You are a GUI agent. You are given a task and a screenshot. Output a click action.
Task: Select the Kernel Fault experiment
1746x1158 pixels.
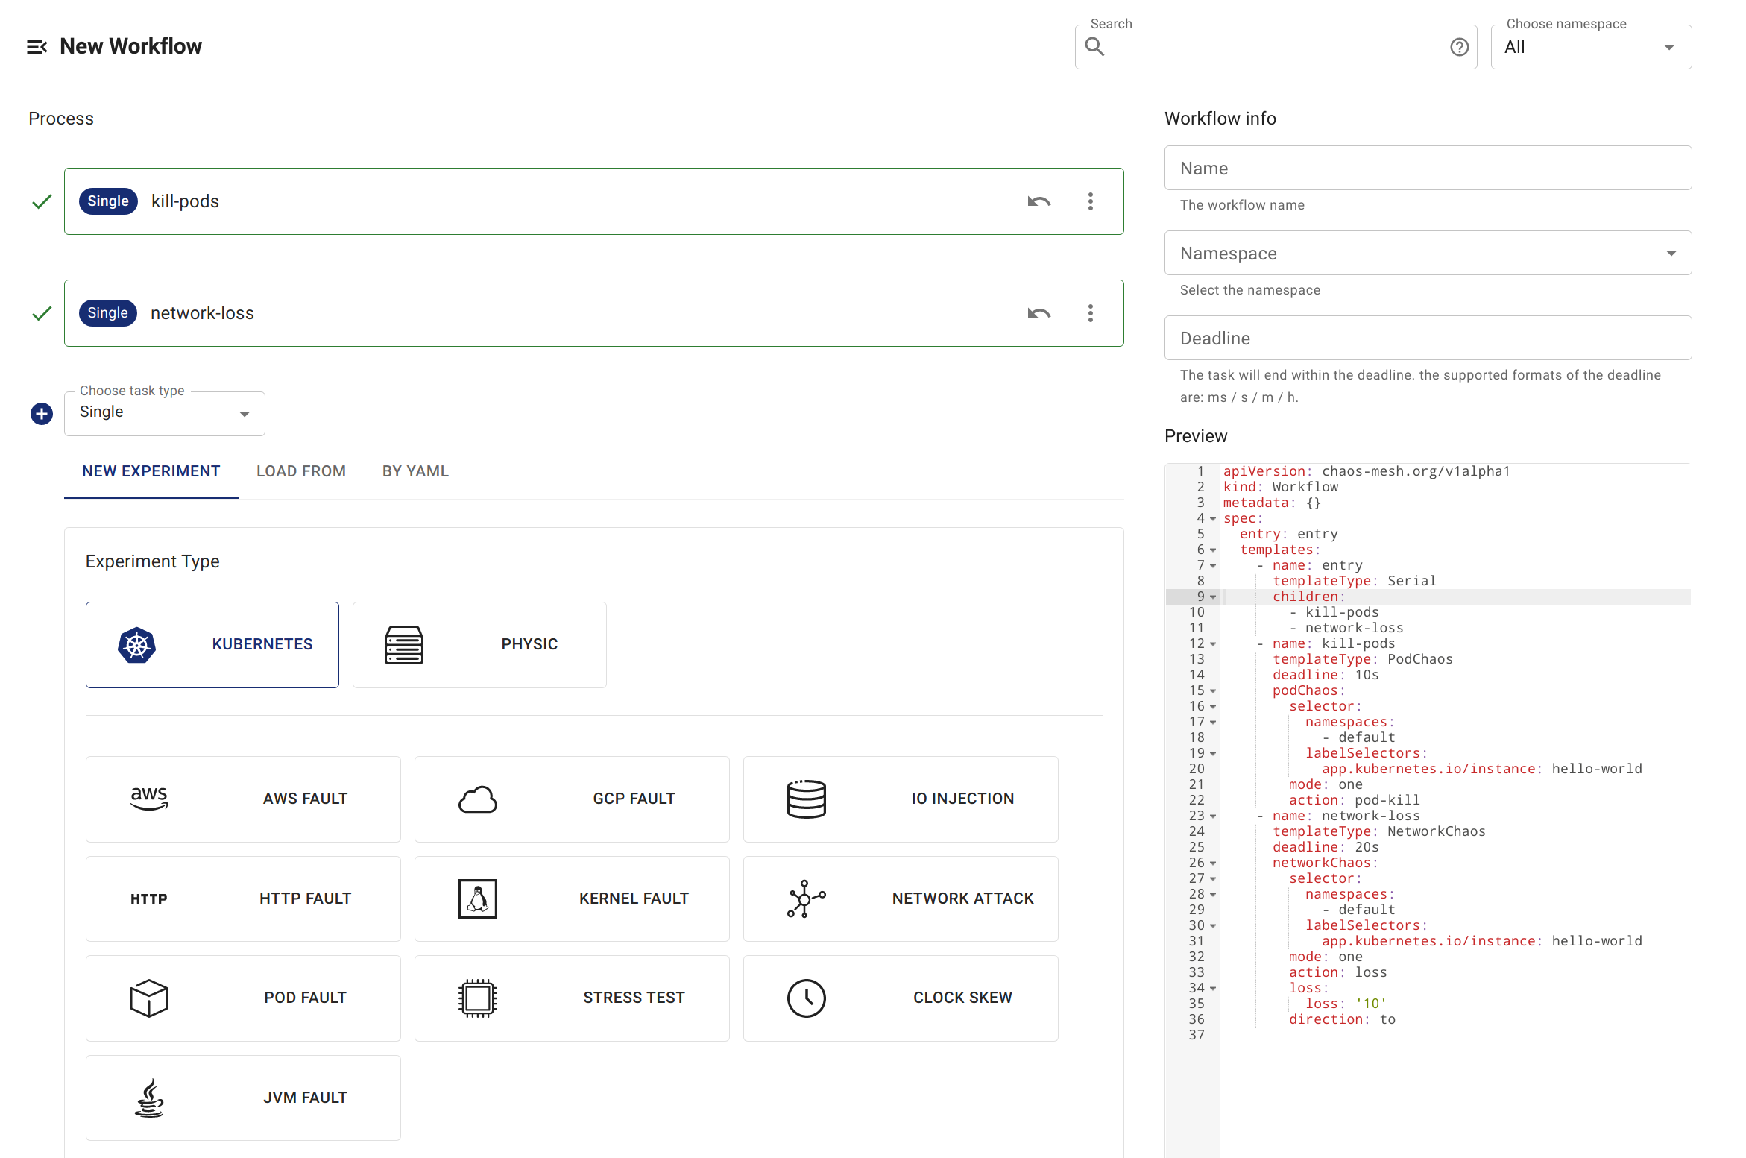point(571,899)
